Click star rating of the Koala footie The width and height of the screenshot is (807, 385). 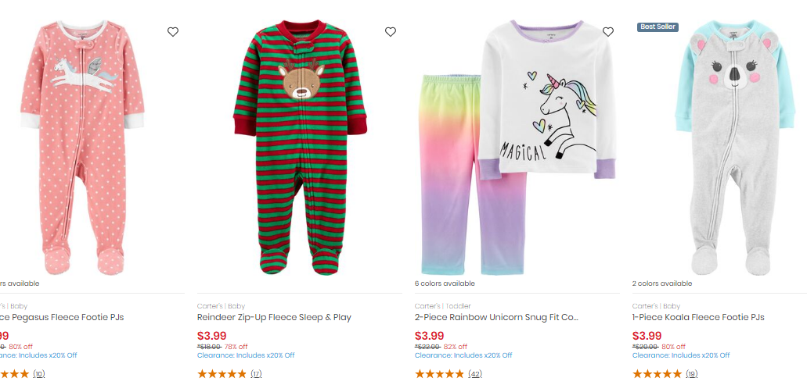(x=657, y=374)
